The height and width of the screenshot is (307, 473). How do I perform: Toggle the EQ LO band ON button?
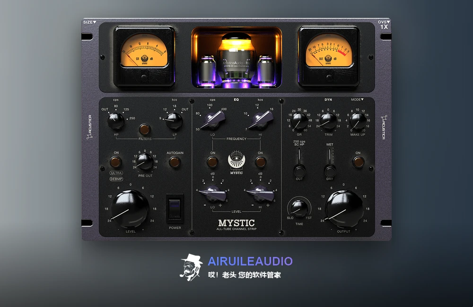coord(212,162)
